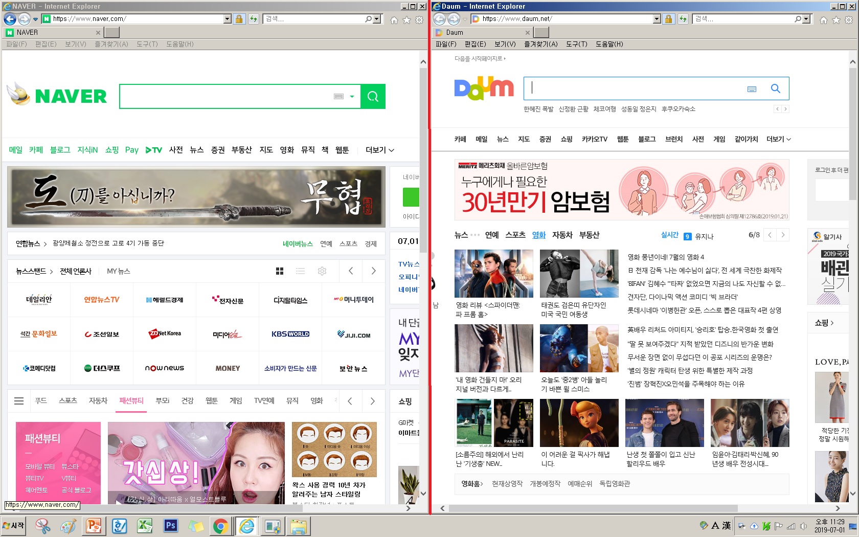The width and height of the screenshot is (859, 537).
Task: Click the Naver page vertical scrollbar
Action: 423,160
